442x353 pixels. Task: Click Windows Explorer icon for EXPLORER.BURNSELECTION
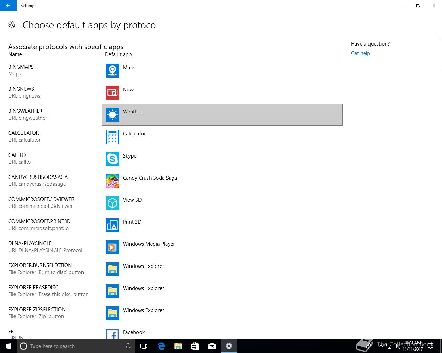(113, 269)
